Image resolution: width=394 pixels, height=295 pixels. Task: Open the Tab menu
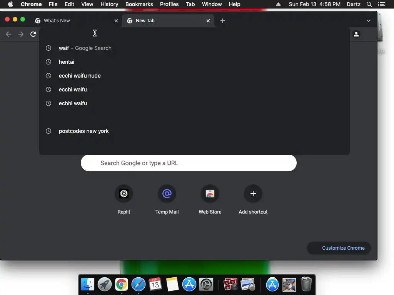point(190,4)
